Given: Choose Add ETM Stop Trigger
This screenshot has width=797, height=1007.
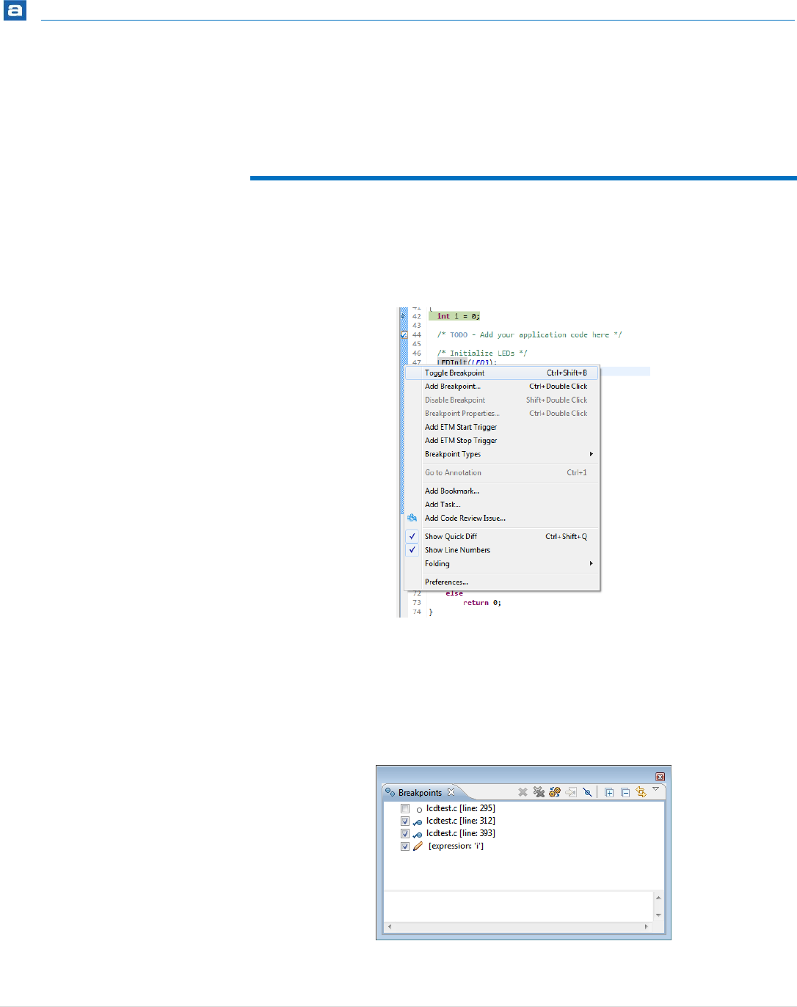Looking at the screenshot, I should (x=502, y=441).
